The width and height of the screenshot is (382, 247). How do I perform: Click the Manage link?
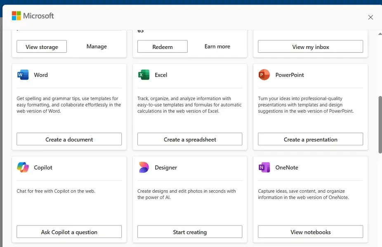(96, 46)
